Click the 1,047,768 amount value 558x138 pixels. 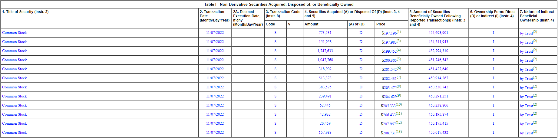click(x=325, y=60)
